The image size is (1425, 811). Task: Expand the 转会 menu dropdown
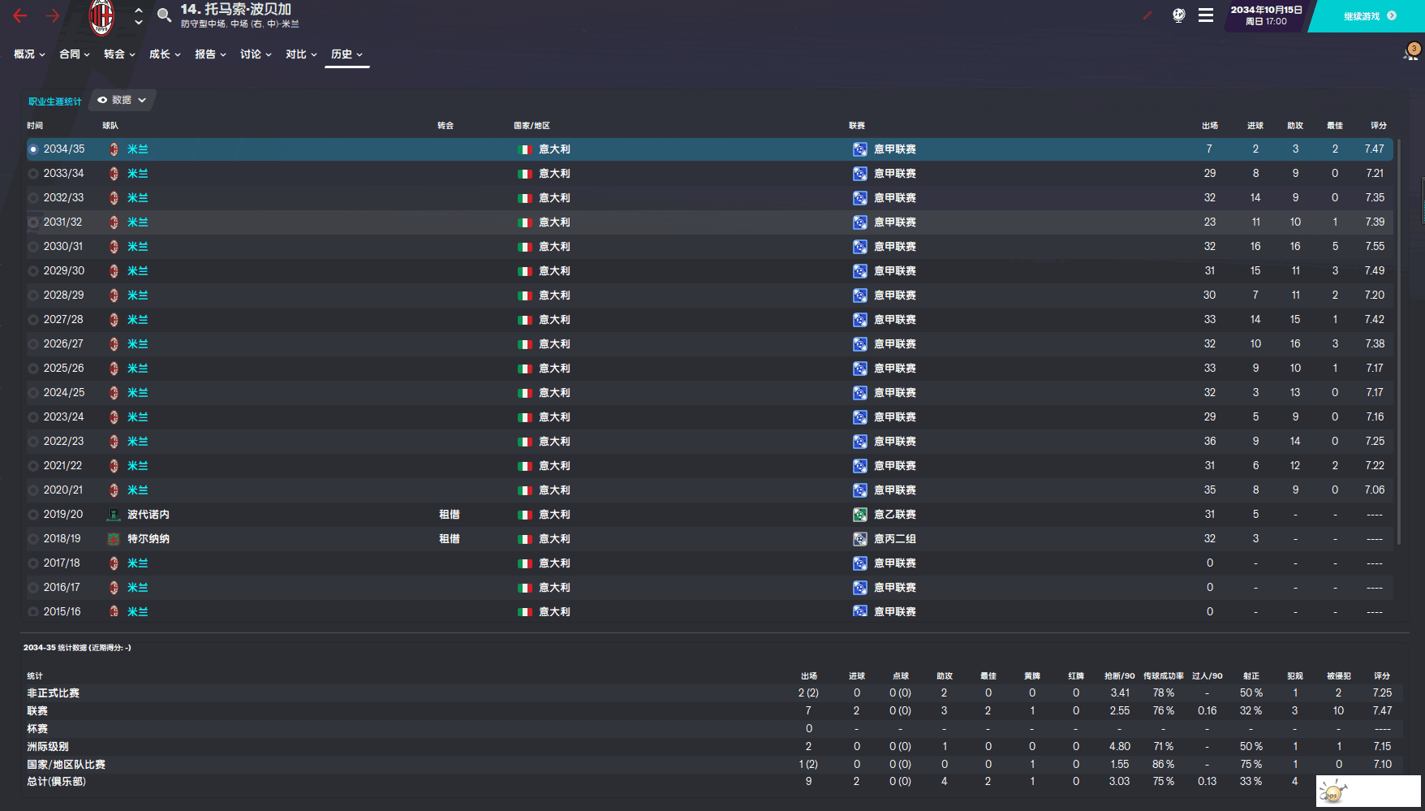(x=119, y=54)
